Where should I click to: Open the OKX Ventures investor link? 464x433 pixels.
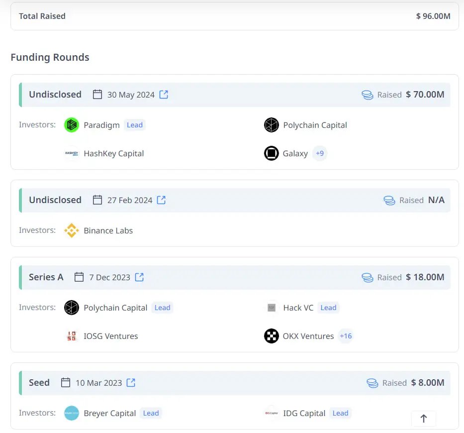point(308,336)
